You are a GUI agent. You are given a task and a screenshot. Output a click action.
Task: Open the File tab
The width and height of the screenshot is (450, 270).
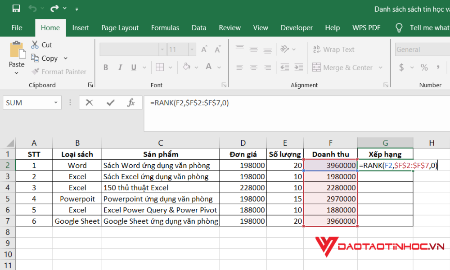pos(17,28)
